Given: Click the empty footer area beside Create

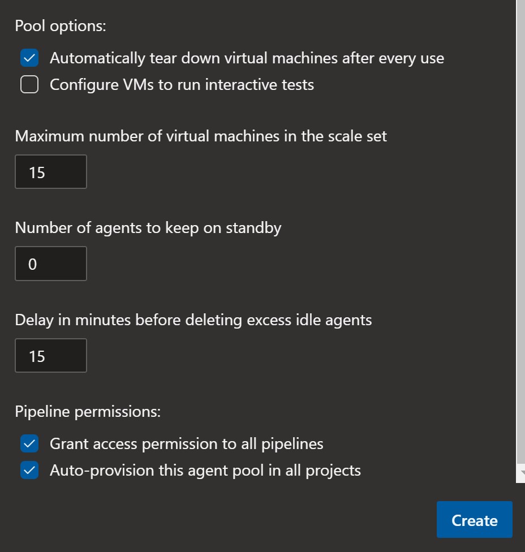Looking at the screenshot, I should (218, 520).
